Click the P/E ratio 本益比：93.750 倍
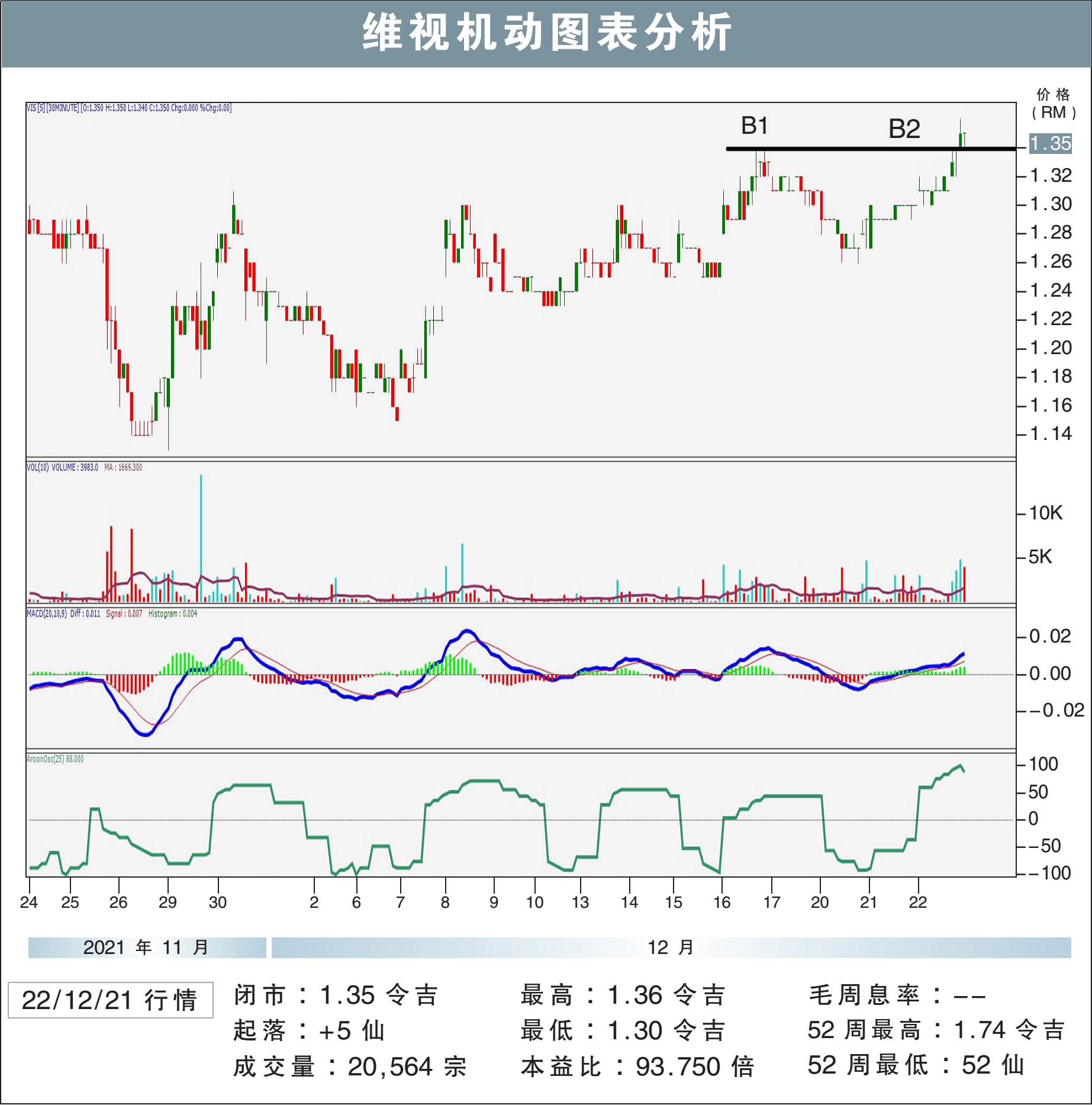Viewport: 1092px width, 1105px height. (x=637, y=1067)
